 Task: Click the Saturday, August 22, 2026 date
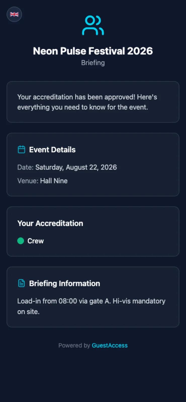click(x=76, y=167)
